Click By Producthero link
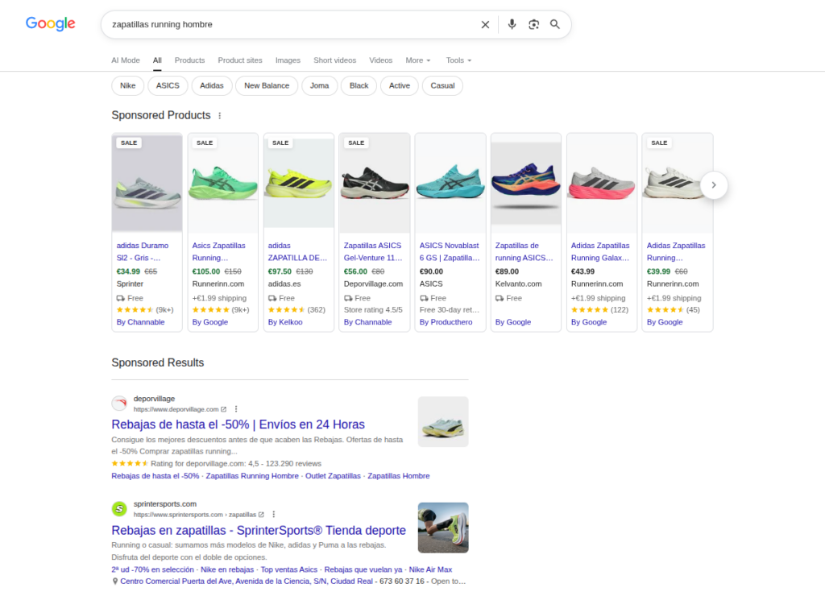 point(446,322)
